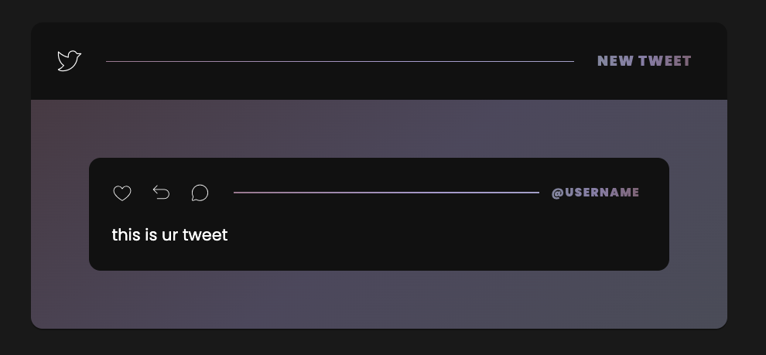The height and width of the screenshot is (355, 766).
Task: Click the '@' symbol in the username
Action: [x=557, y=193]
